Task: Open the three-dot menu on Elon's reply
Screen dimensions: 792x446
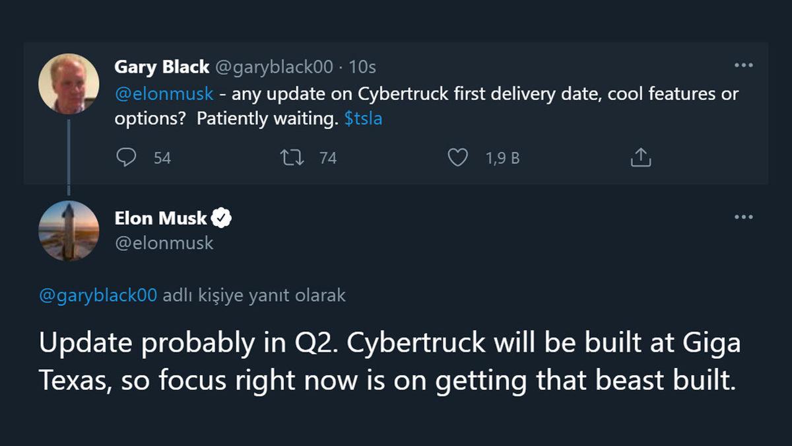Action: (744, 215)
